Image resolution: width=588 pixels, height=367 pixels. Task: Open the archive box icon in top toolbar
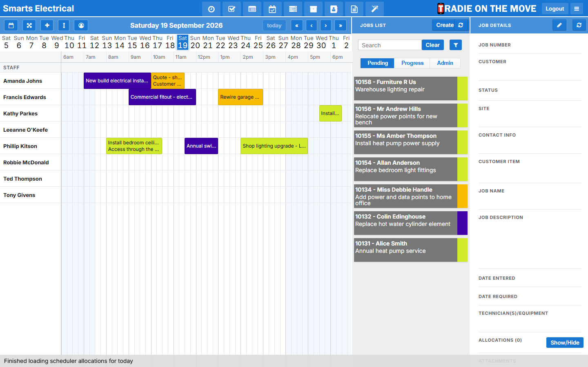pos(313,9)
